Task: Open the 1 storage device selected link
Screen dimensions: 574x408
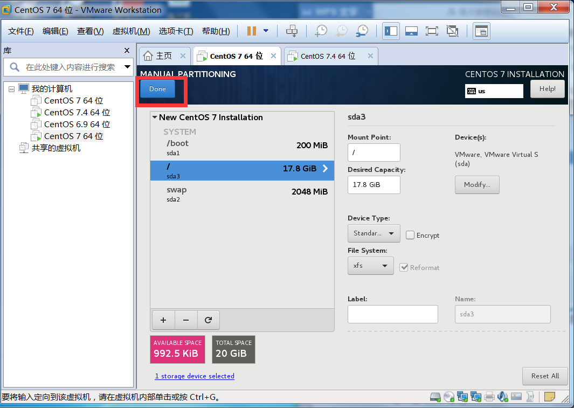Action: 195,376
